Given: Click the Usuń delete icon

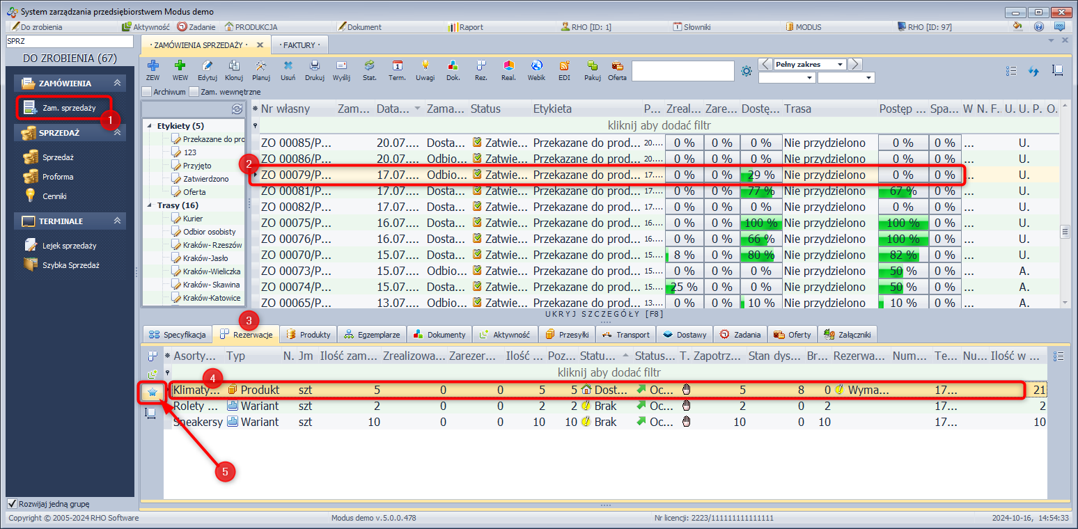Looking at the screenshot, I should click(288, 66).
